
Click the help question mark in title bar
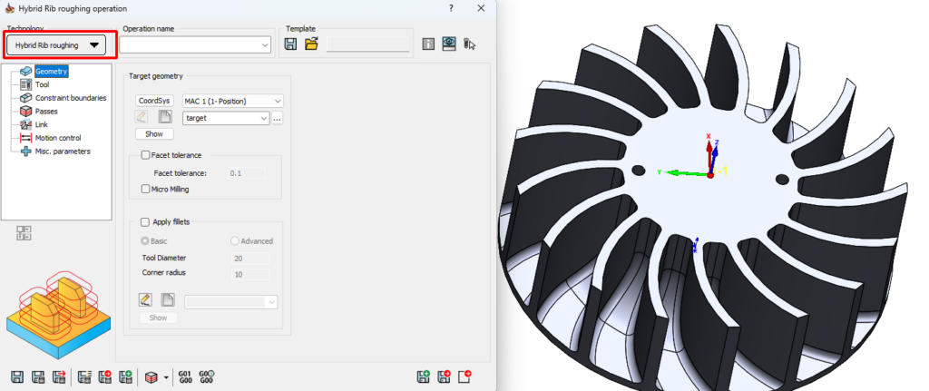pyautogui.click(x=450, y=7)
